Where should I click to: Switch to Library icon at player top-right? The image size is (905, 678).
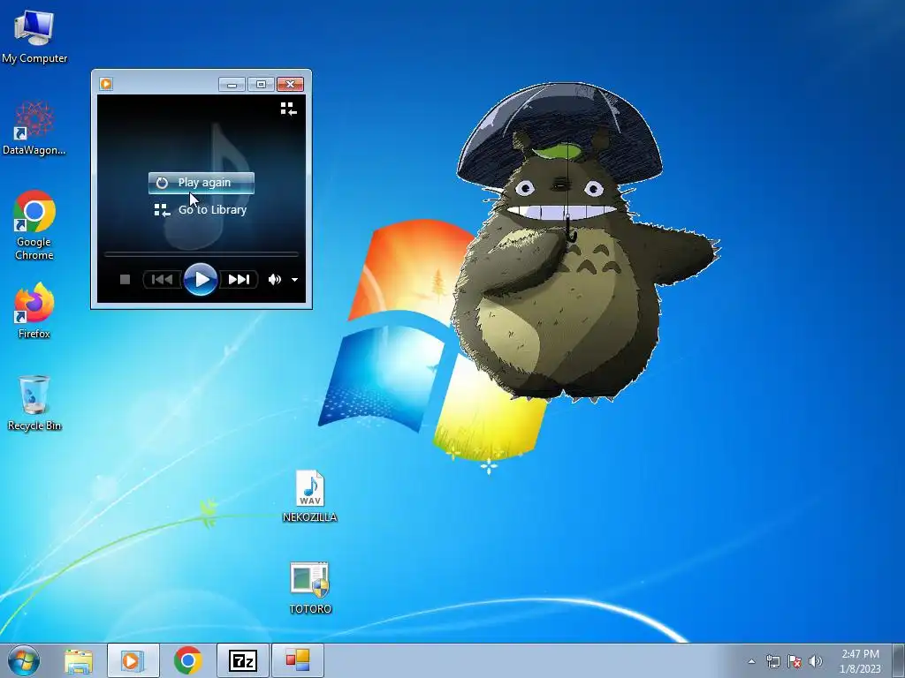[x=289, y=109]
